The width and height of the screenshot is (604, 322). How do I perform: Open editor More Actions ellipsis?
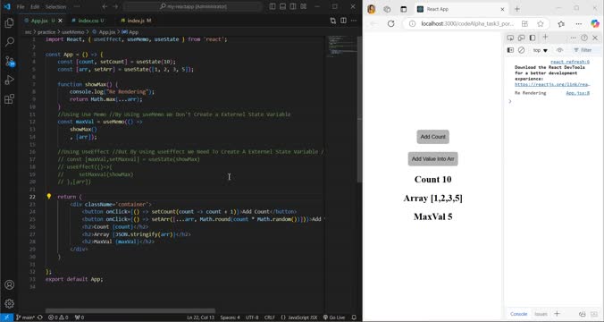(x=354, y=21)
